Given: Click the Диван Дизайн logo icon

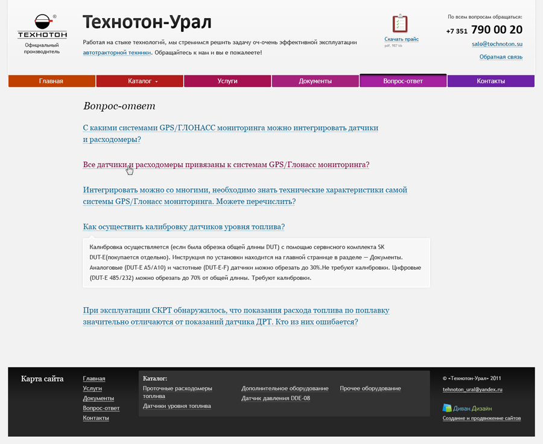Looking at the screenshot, I should [447, 408].
